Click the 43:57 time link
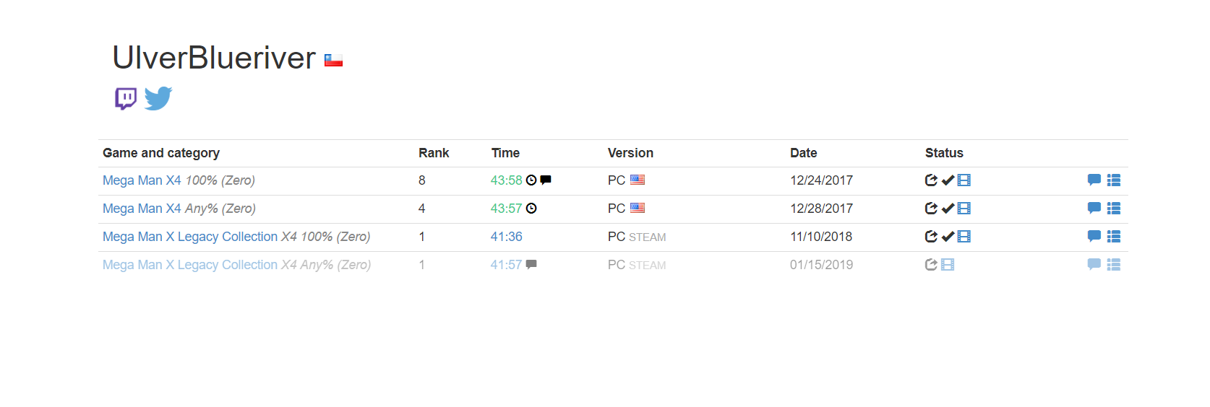 click(x=506, y=209)
